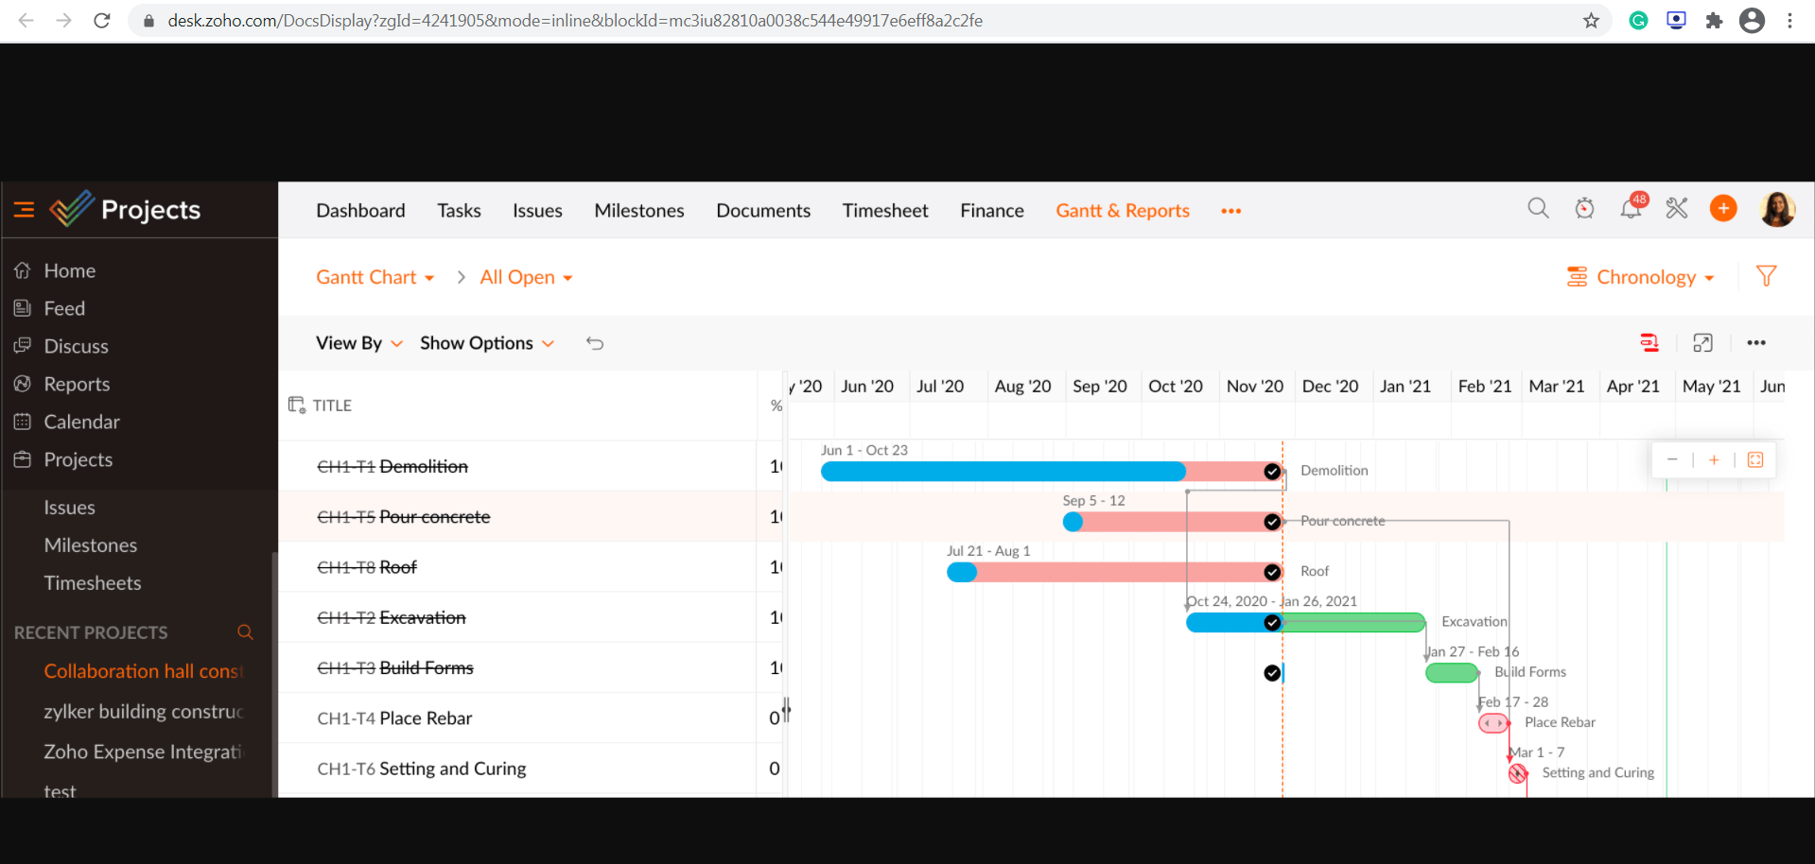This screenshot has height=864, width=1815.
Task: Zoom in the Gantt timeline
Action: pos(1714,459)
